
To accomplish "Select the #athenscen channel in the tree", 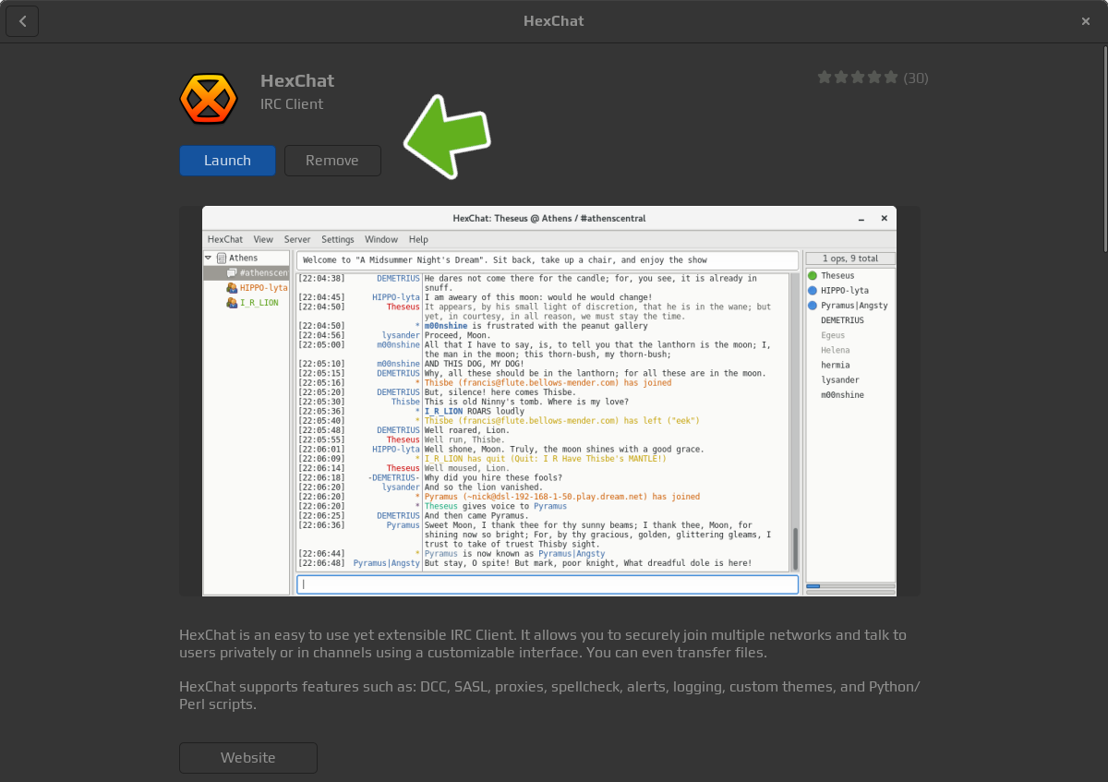I will tap(262, 273).
